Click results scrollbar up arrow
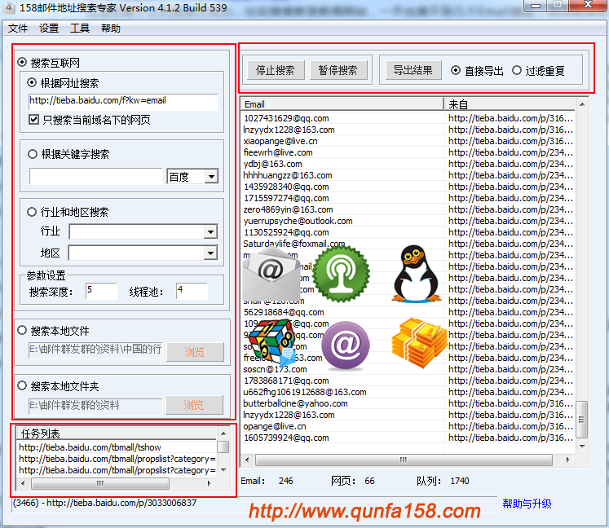Image resolution: width=609 pixels, height=528 pixels. tap(582, 104)
